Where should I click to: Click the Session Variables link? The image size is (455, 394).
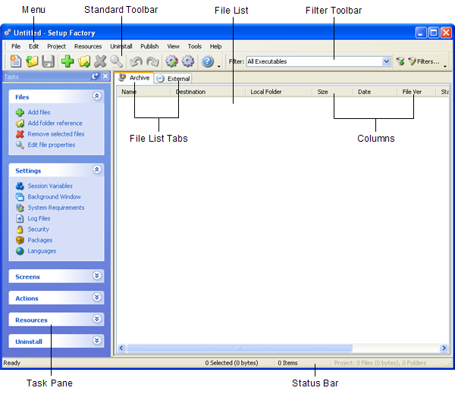(49, 186)
